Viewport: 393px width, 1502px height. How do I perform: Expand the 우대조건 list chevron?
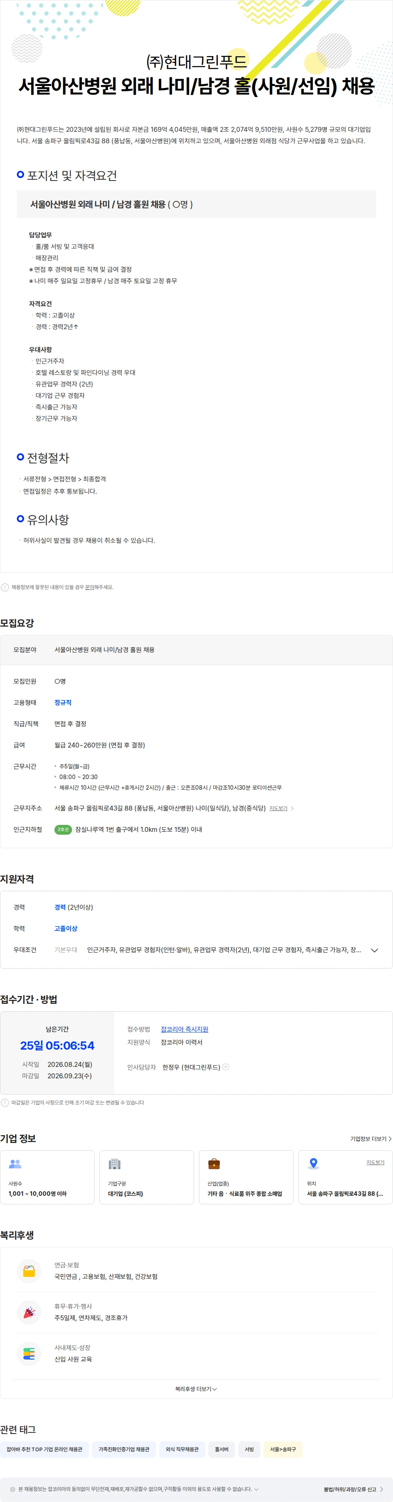point(374,950)
